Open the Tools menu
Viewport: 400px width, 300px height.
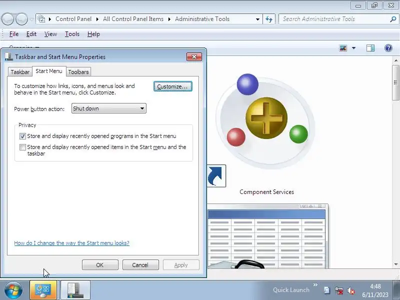tap(72, 34)
